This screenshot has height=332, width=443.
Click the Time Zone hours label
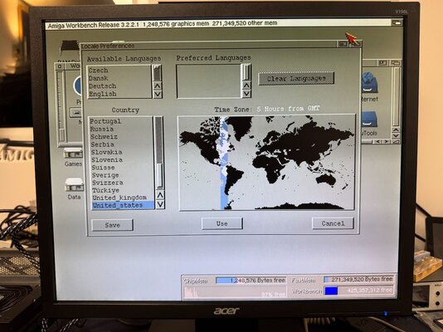coord(288,109)
